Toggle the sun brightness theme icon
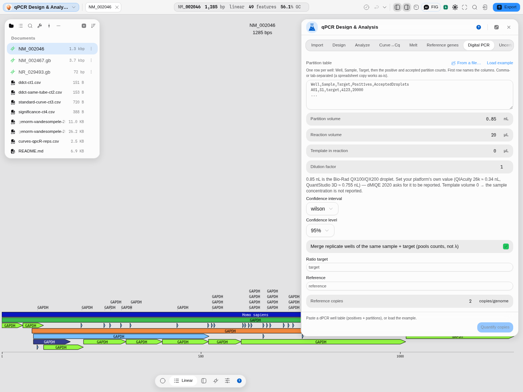This screenshot has width=523, height=392. pyautogui.click(x=455, y=7)
